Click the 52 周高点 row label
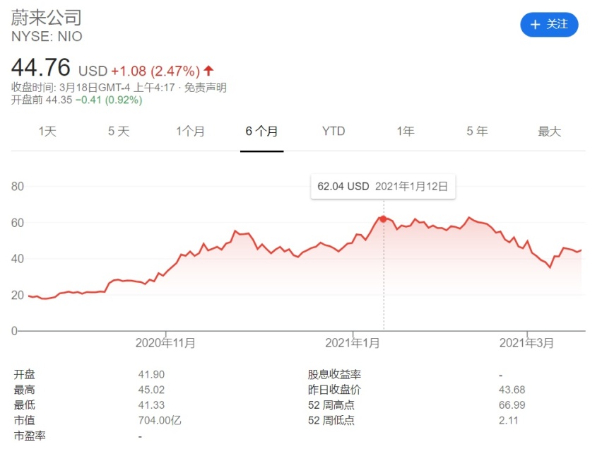 tap(331, 405)
